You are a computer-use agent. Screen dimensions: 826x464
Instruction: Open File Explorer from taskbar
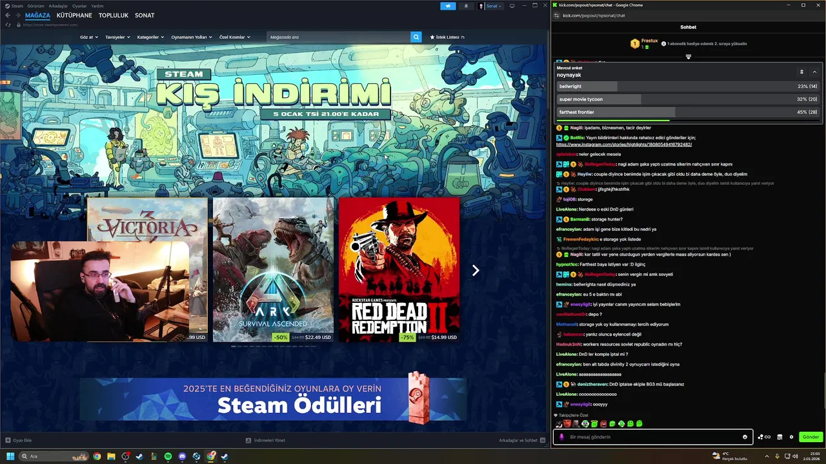point(111,456)
